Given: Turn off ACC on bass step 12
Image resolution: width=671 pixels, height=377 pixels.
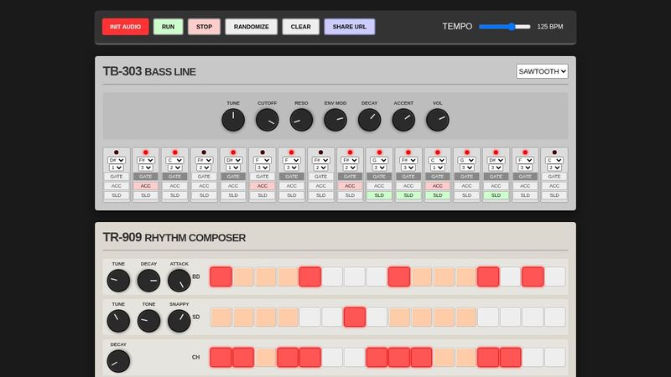Looking at the screenshot, I should pyautogui.click(x=437, y=186).
